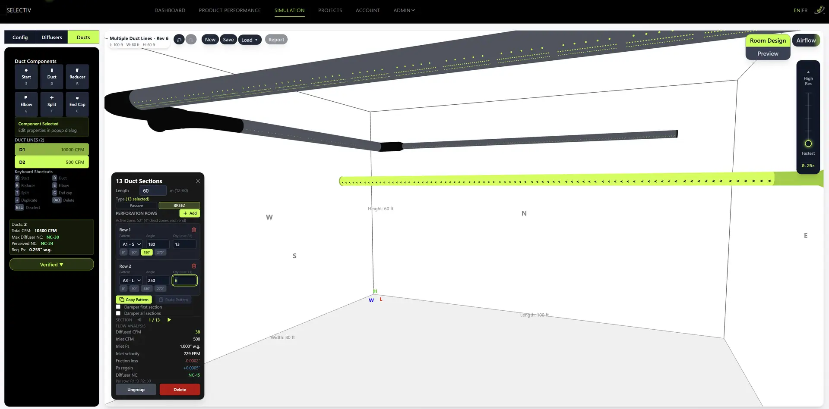This screenshot has width=829, height=409.
Task: Click the New button
Action: [210, 40]
